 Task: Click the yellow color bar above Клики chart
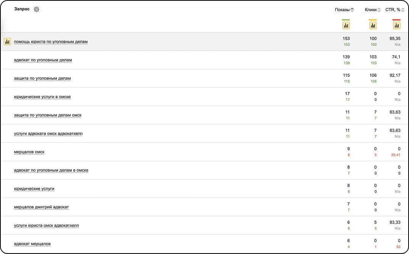[x=373, y=20]
